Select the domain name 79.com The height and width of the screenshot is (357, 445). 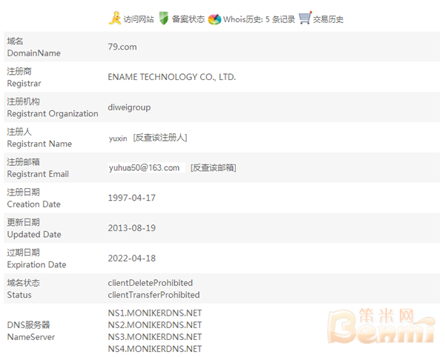click(x=122, y=47)
